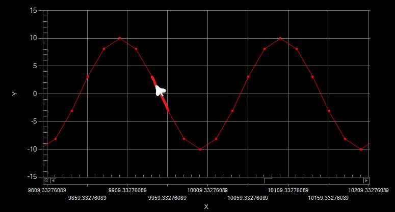Click the 15 y-axis tick label
The width and height of the screenshot is (395, 212).
[x=33, y=10]
